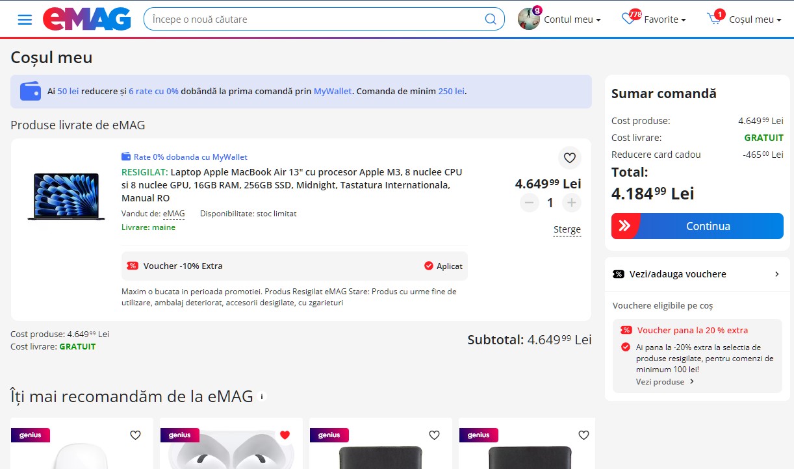Decrease laptop quantity with minus button
This screenshot has width=794, height=469.
[530, 203]
